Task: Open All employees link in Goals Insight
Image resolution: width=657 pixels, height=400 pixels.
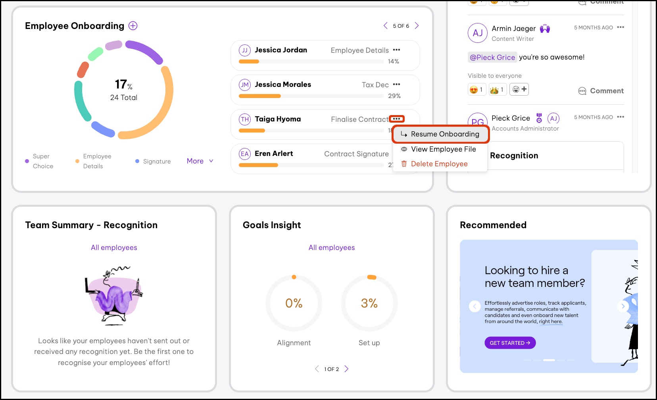Action: point(332,248)
